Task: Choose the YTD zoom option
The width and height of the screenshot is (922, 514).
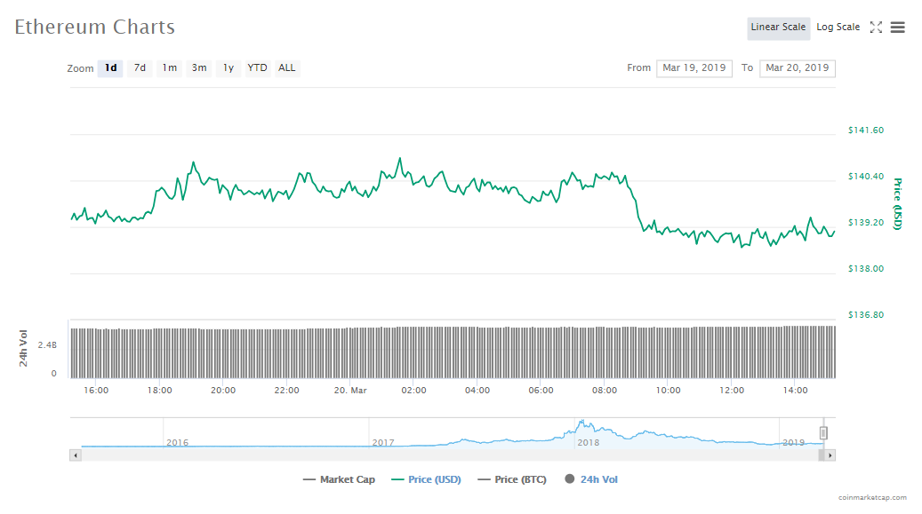Action: [x=257, y=68]
